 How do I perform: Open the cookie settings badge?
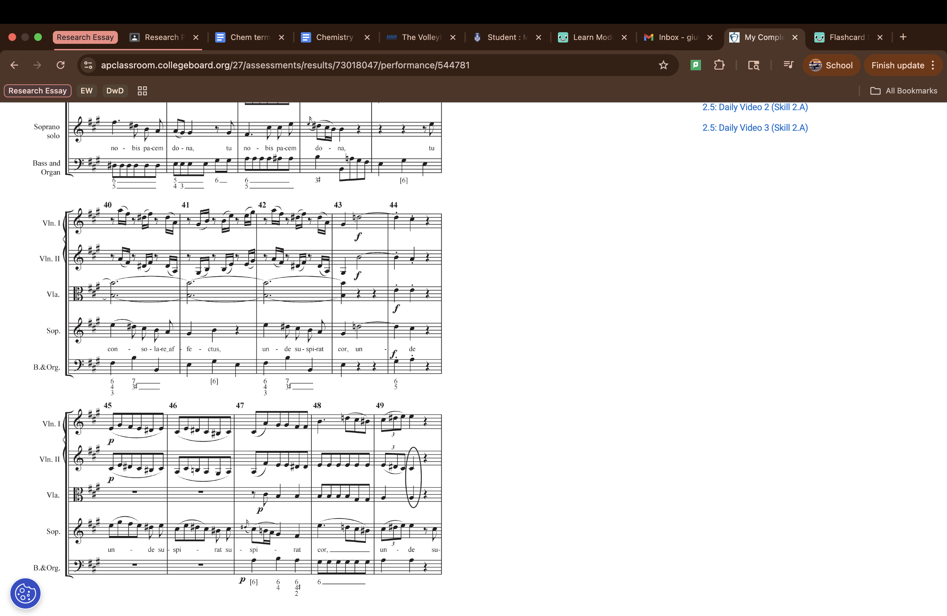tap(25, 593)
